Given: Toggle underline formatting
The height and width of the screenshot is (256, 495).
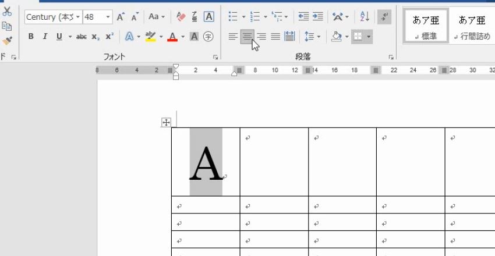Looking at the screenshot, I should pyautogui.click(x=59, y=37).
